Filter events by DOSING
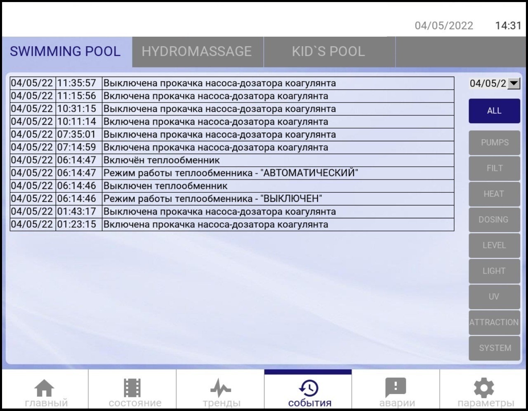The height and width of the screenshot is (411, 528). (494, 220)
